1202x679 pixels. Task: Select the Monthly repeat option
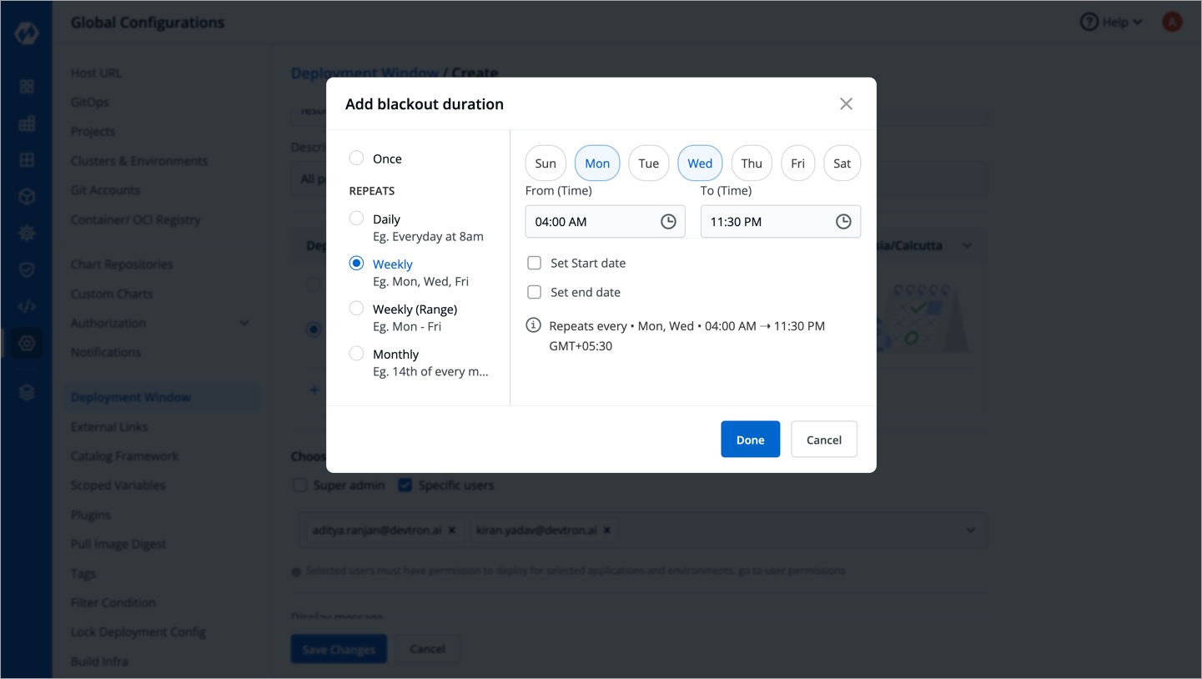tap(357, 354)
